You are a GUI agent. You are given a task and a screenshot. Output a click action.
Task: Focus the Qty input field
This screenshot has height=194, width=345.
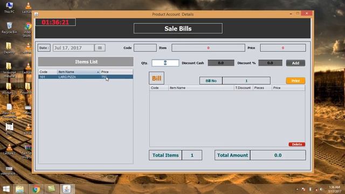[x=165, y=63]
